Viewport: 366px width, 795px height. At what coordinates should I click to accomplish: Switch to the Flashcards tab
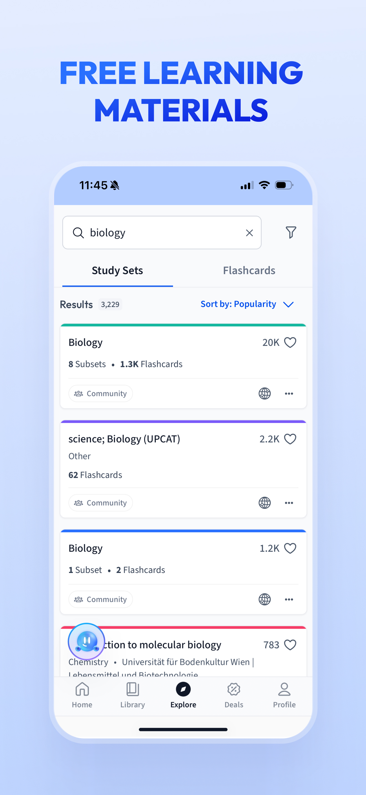249,270
